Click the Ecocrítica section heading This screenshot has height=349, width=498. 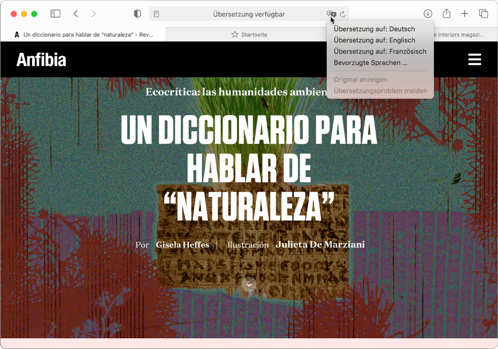pos(236,92)
